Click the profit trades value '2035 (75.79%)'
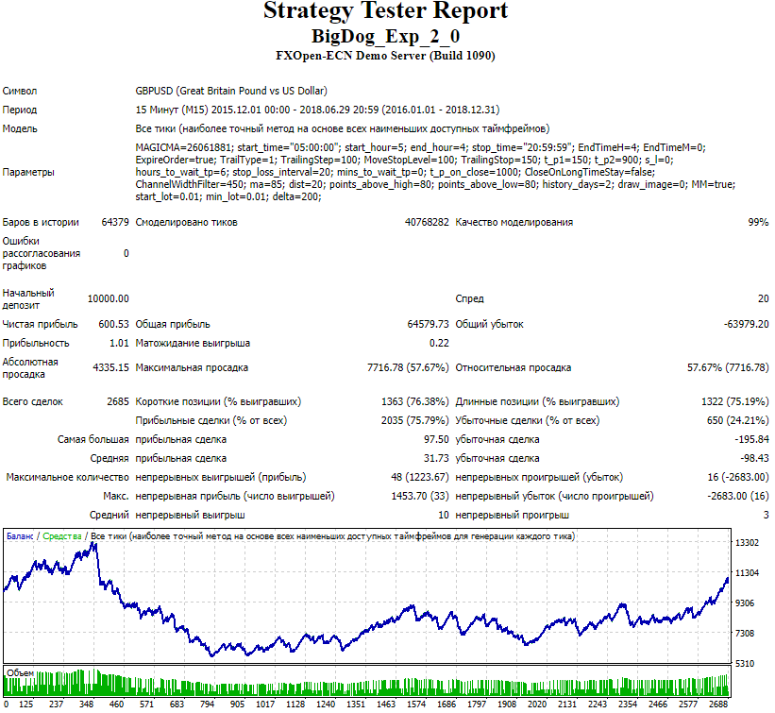Viewport: 775px width, 713px height. [414, 420]
